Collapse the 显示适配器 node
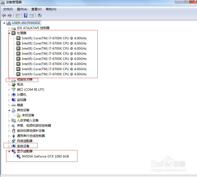 [9, 151]
